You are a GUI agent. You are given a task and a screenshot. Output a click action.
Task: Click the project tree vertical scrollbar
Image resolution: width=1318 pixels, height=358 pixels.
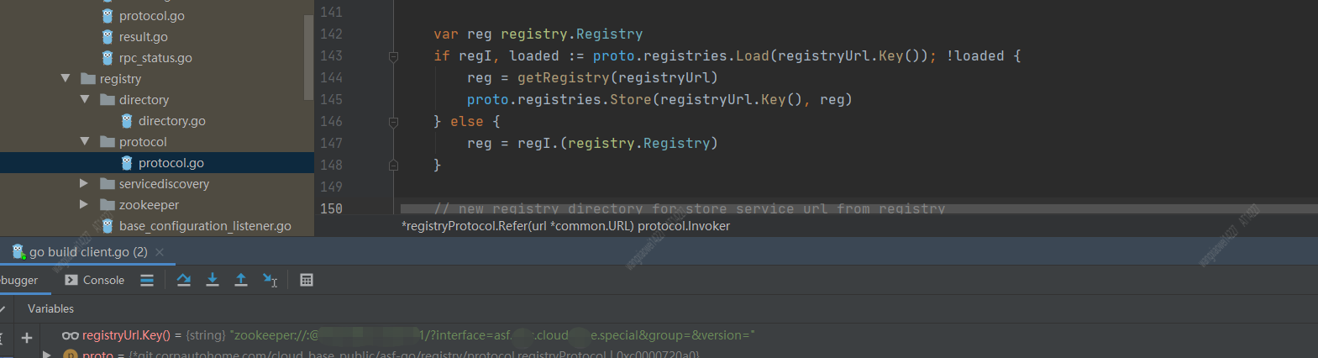308,57
